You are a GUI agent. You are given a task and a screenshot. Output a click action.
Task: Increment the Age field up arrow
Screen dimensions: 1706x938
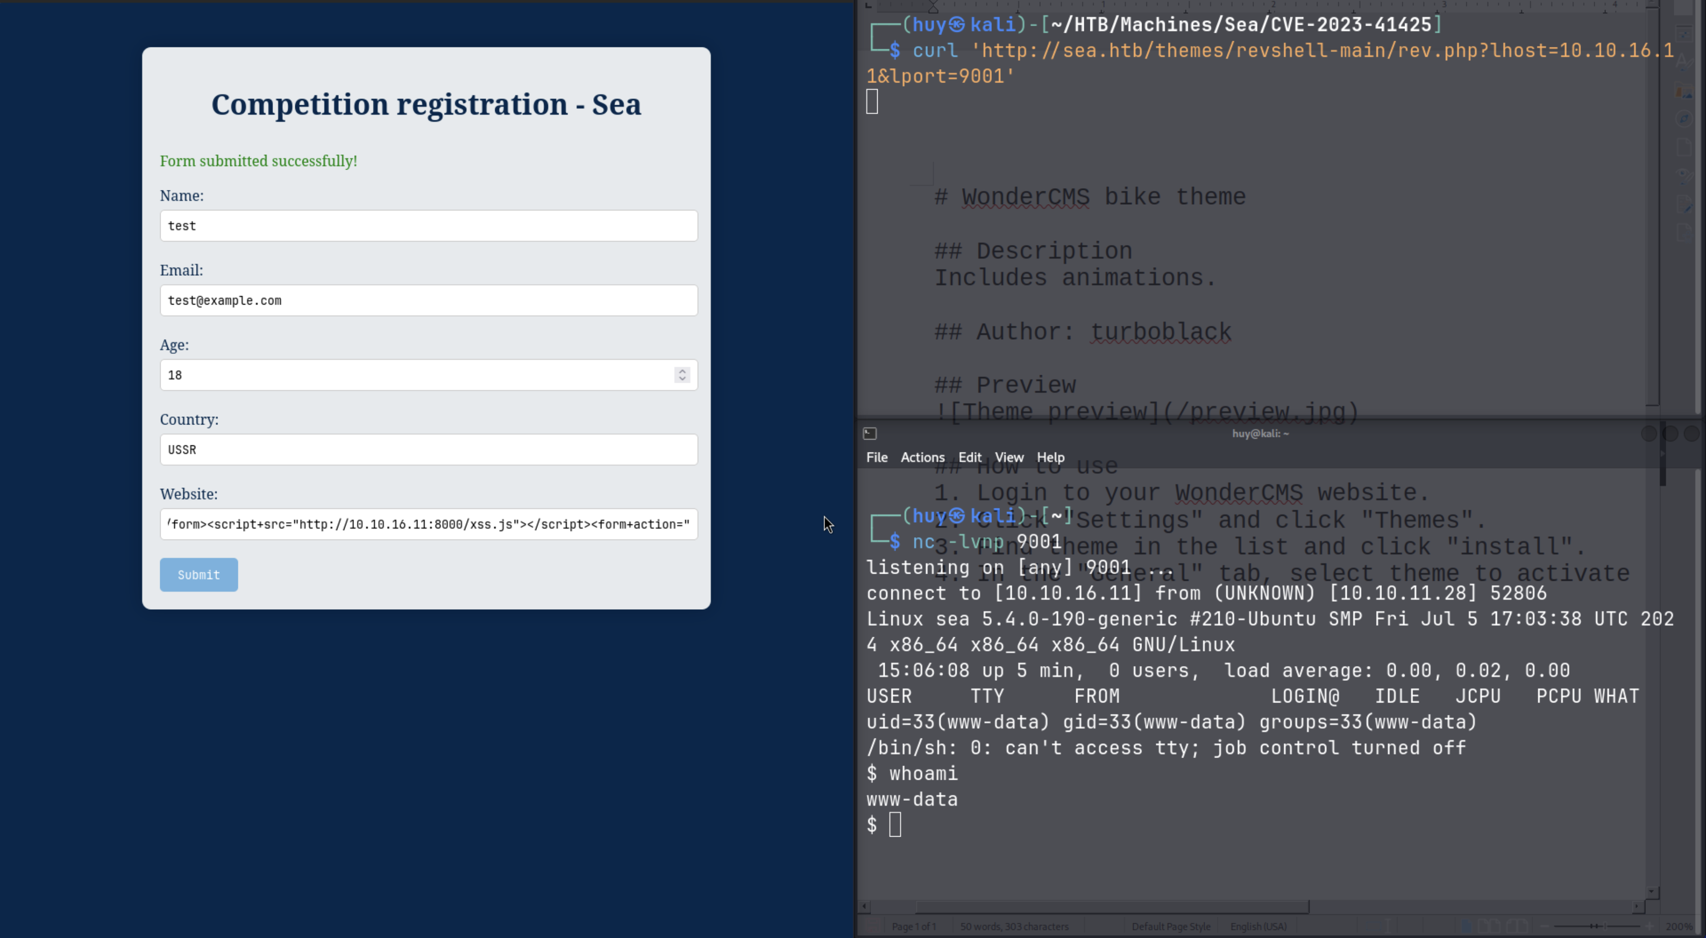(x=682, y=370)
